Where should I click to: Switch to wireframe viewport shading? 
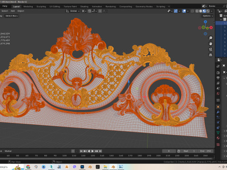pyautogui.click(x=197, y=11)
